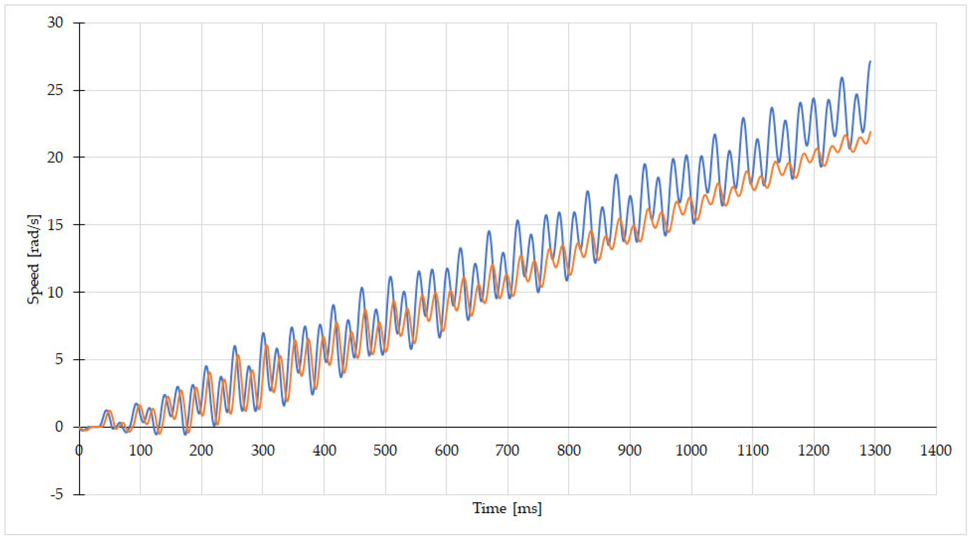Click the 25 y-axis tick label

55,91
